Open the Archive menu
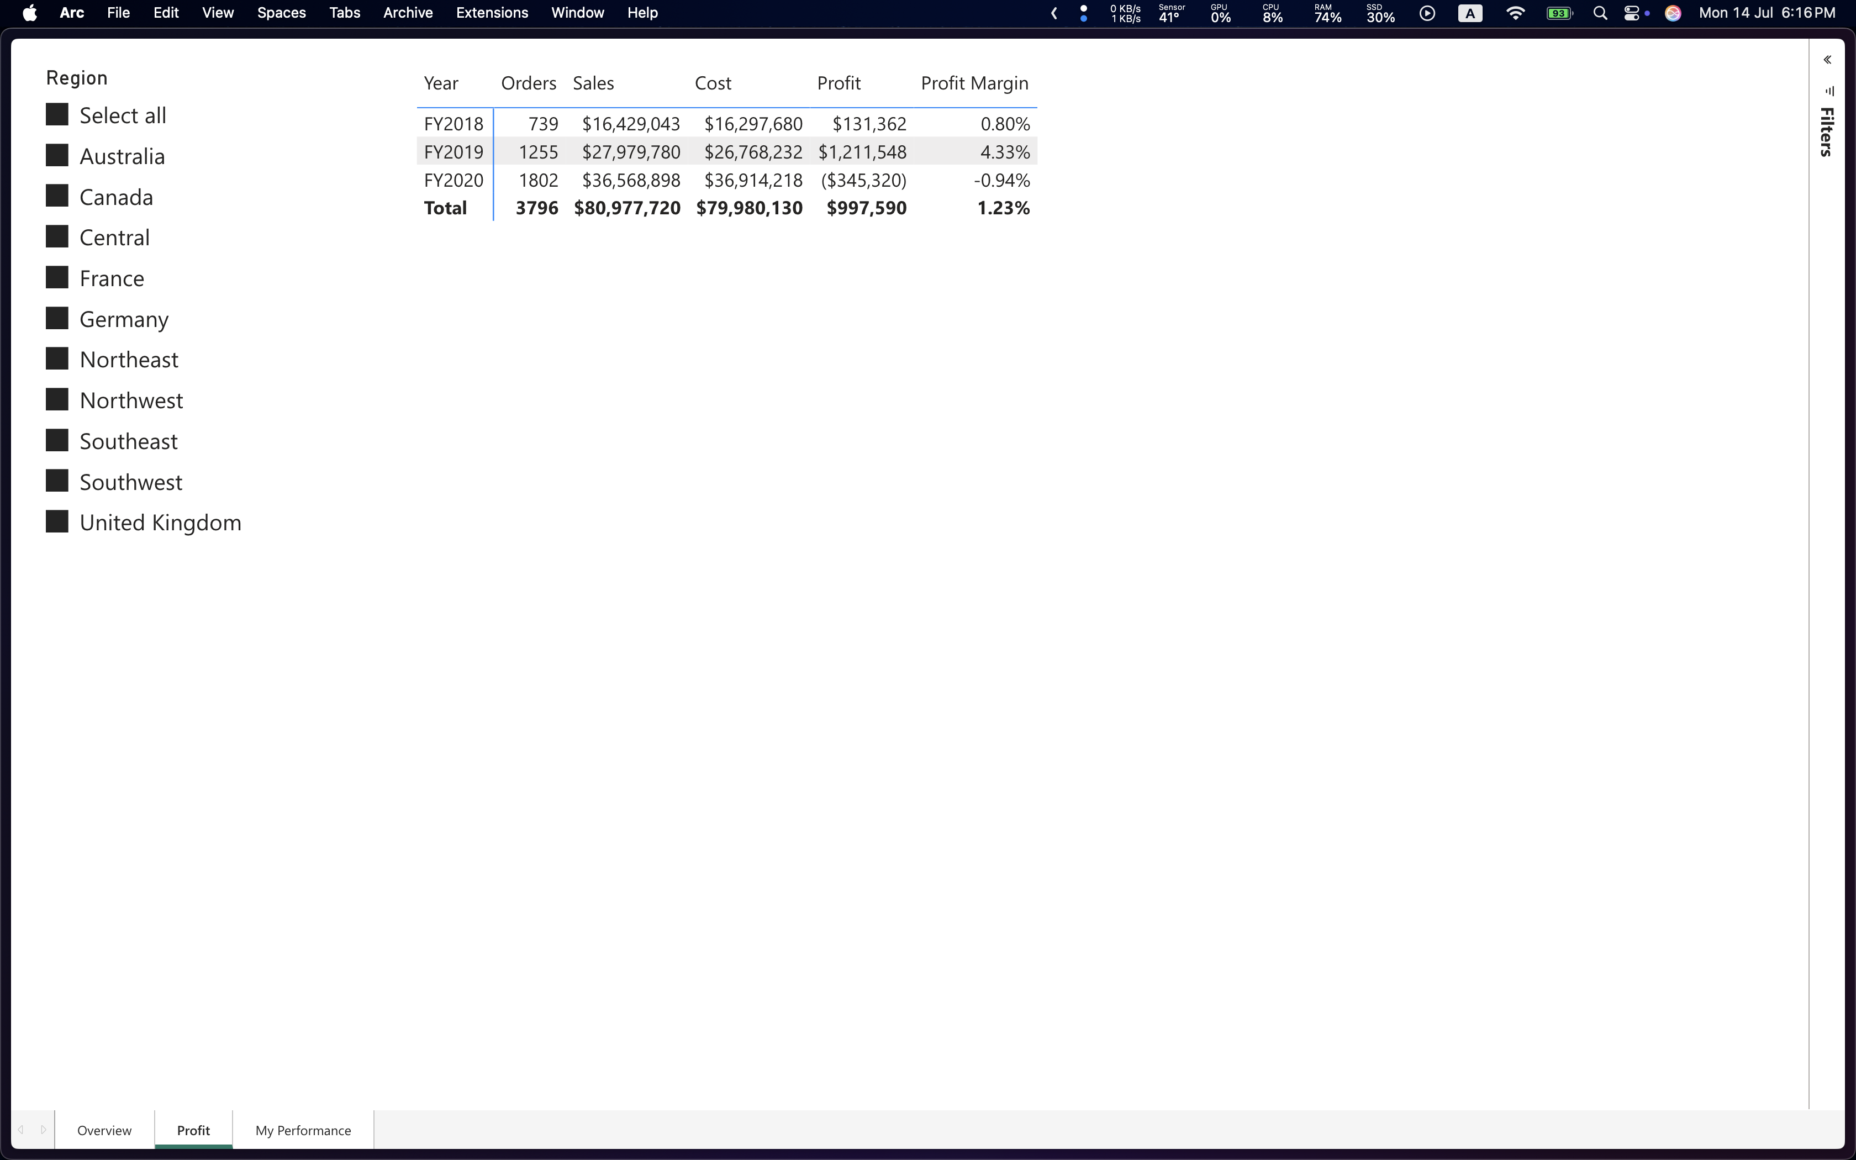The image size is (1856, 1160). pyautogui.click(x=408, y=13)
